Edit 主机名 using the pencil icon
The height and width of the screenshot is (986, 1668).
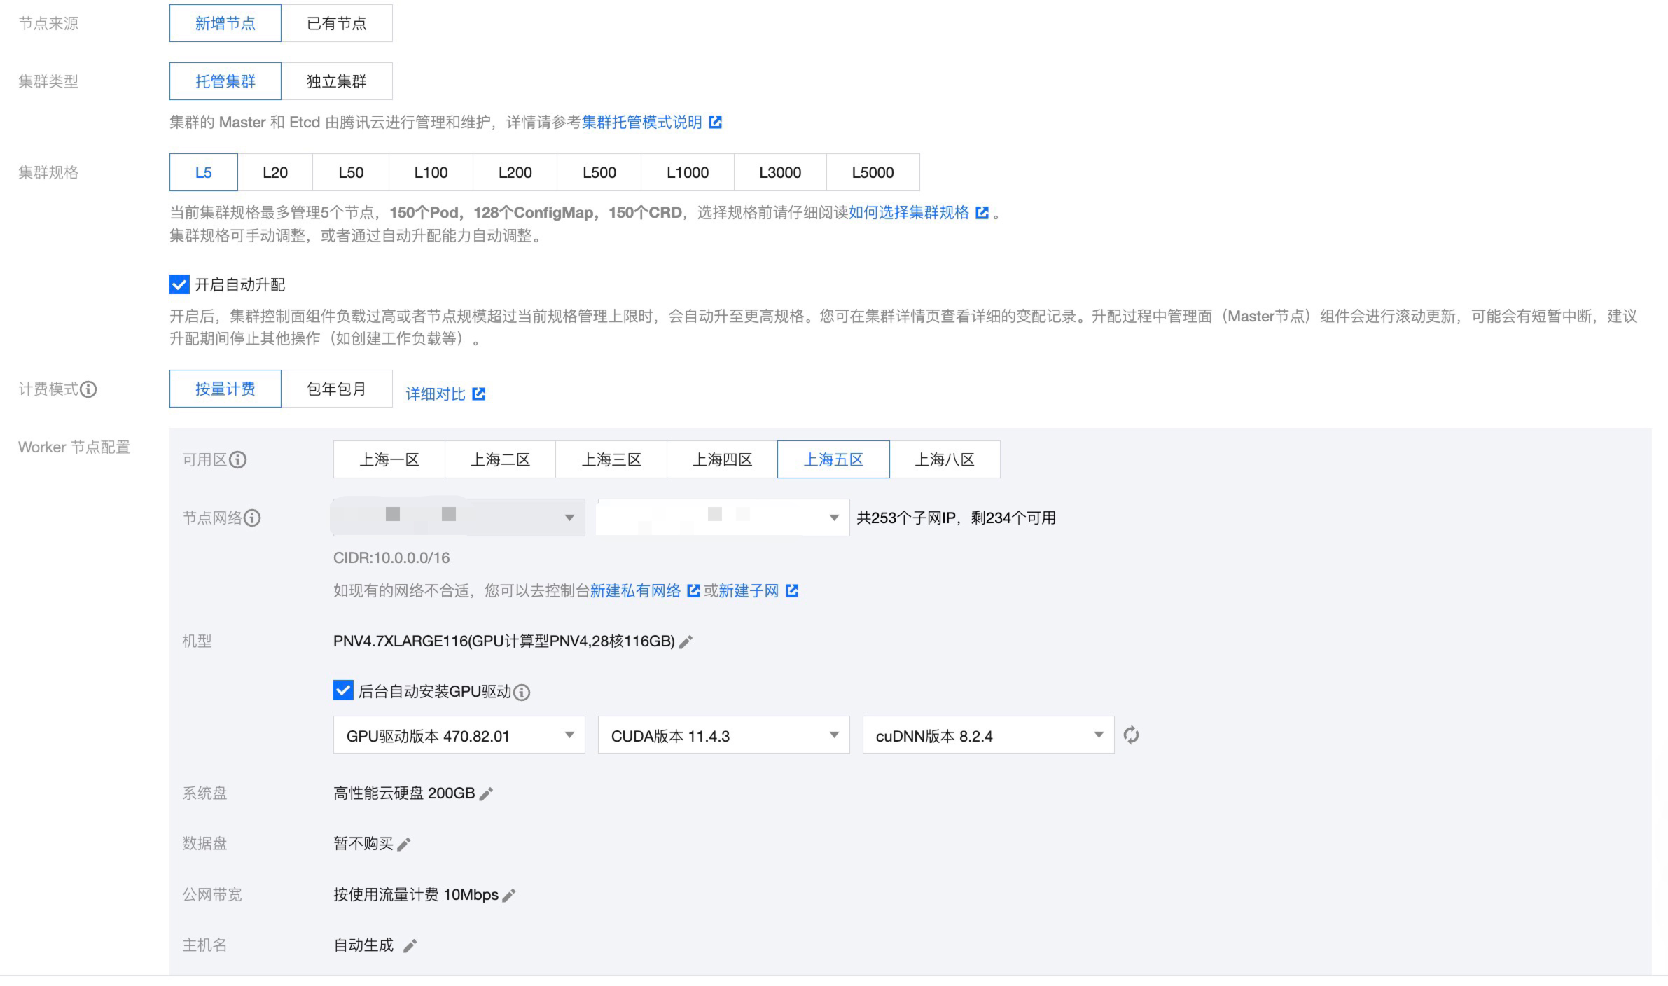(x=410, y=946)
